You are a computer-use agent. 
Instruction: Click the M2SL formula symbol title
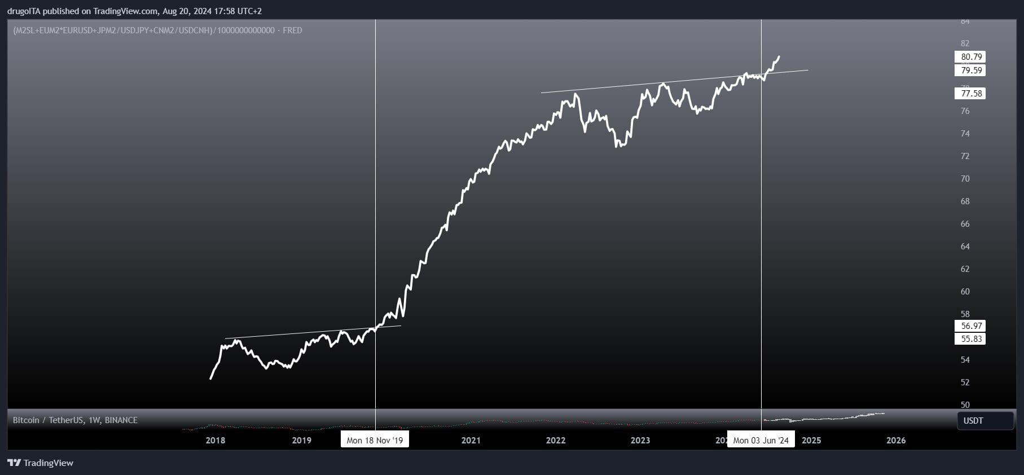(x=157, y=30)
